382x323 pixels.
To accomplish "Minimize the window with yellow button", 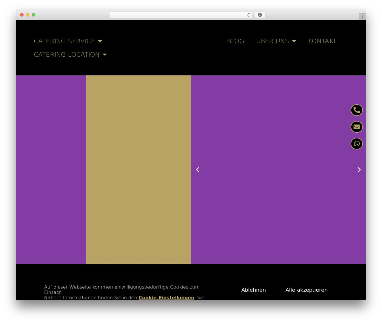I will pyautogui.click(x=28, y=15).
